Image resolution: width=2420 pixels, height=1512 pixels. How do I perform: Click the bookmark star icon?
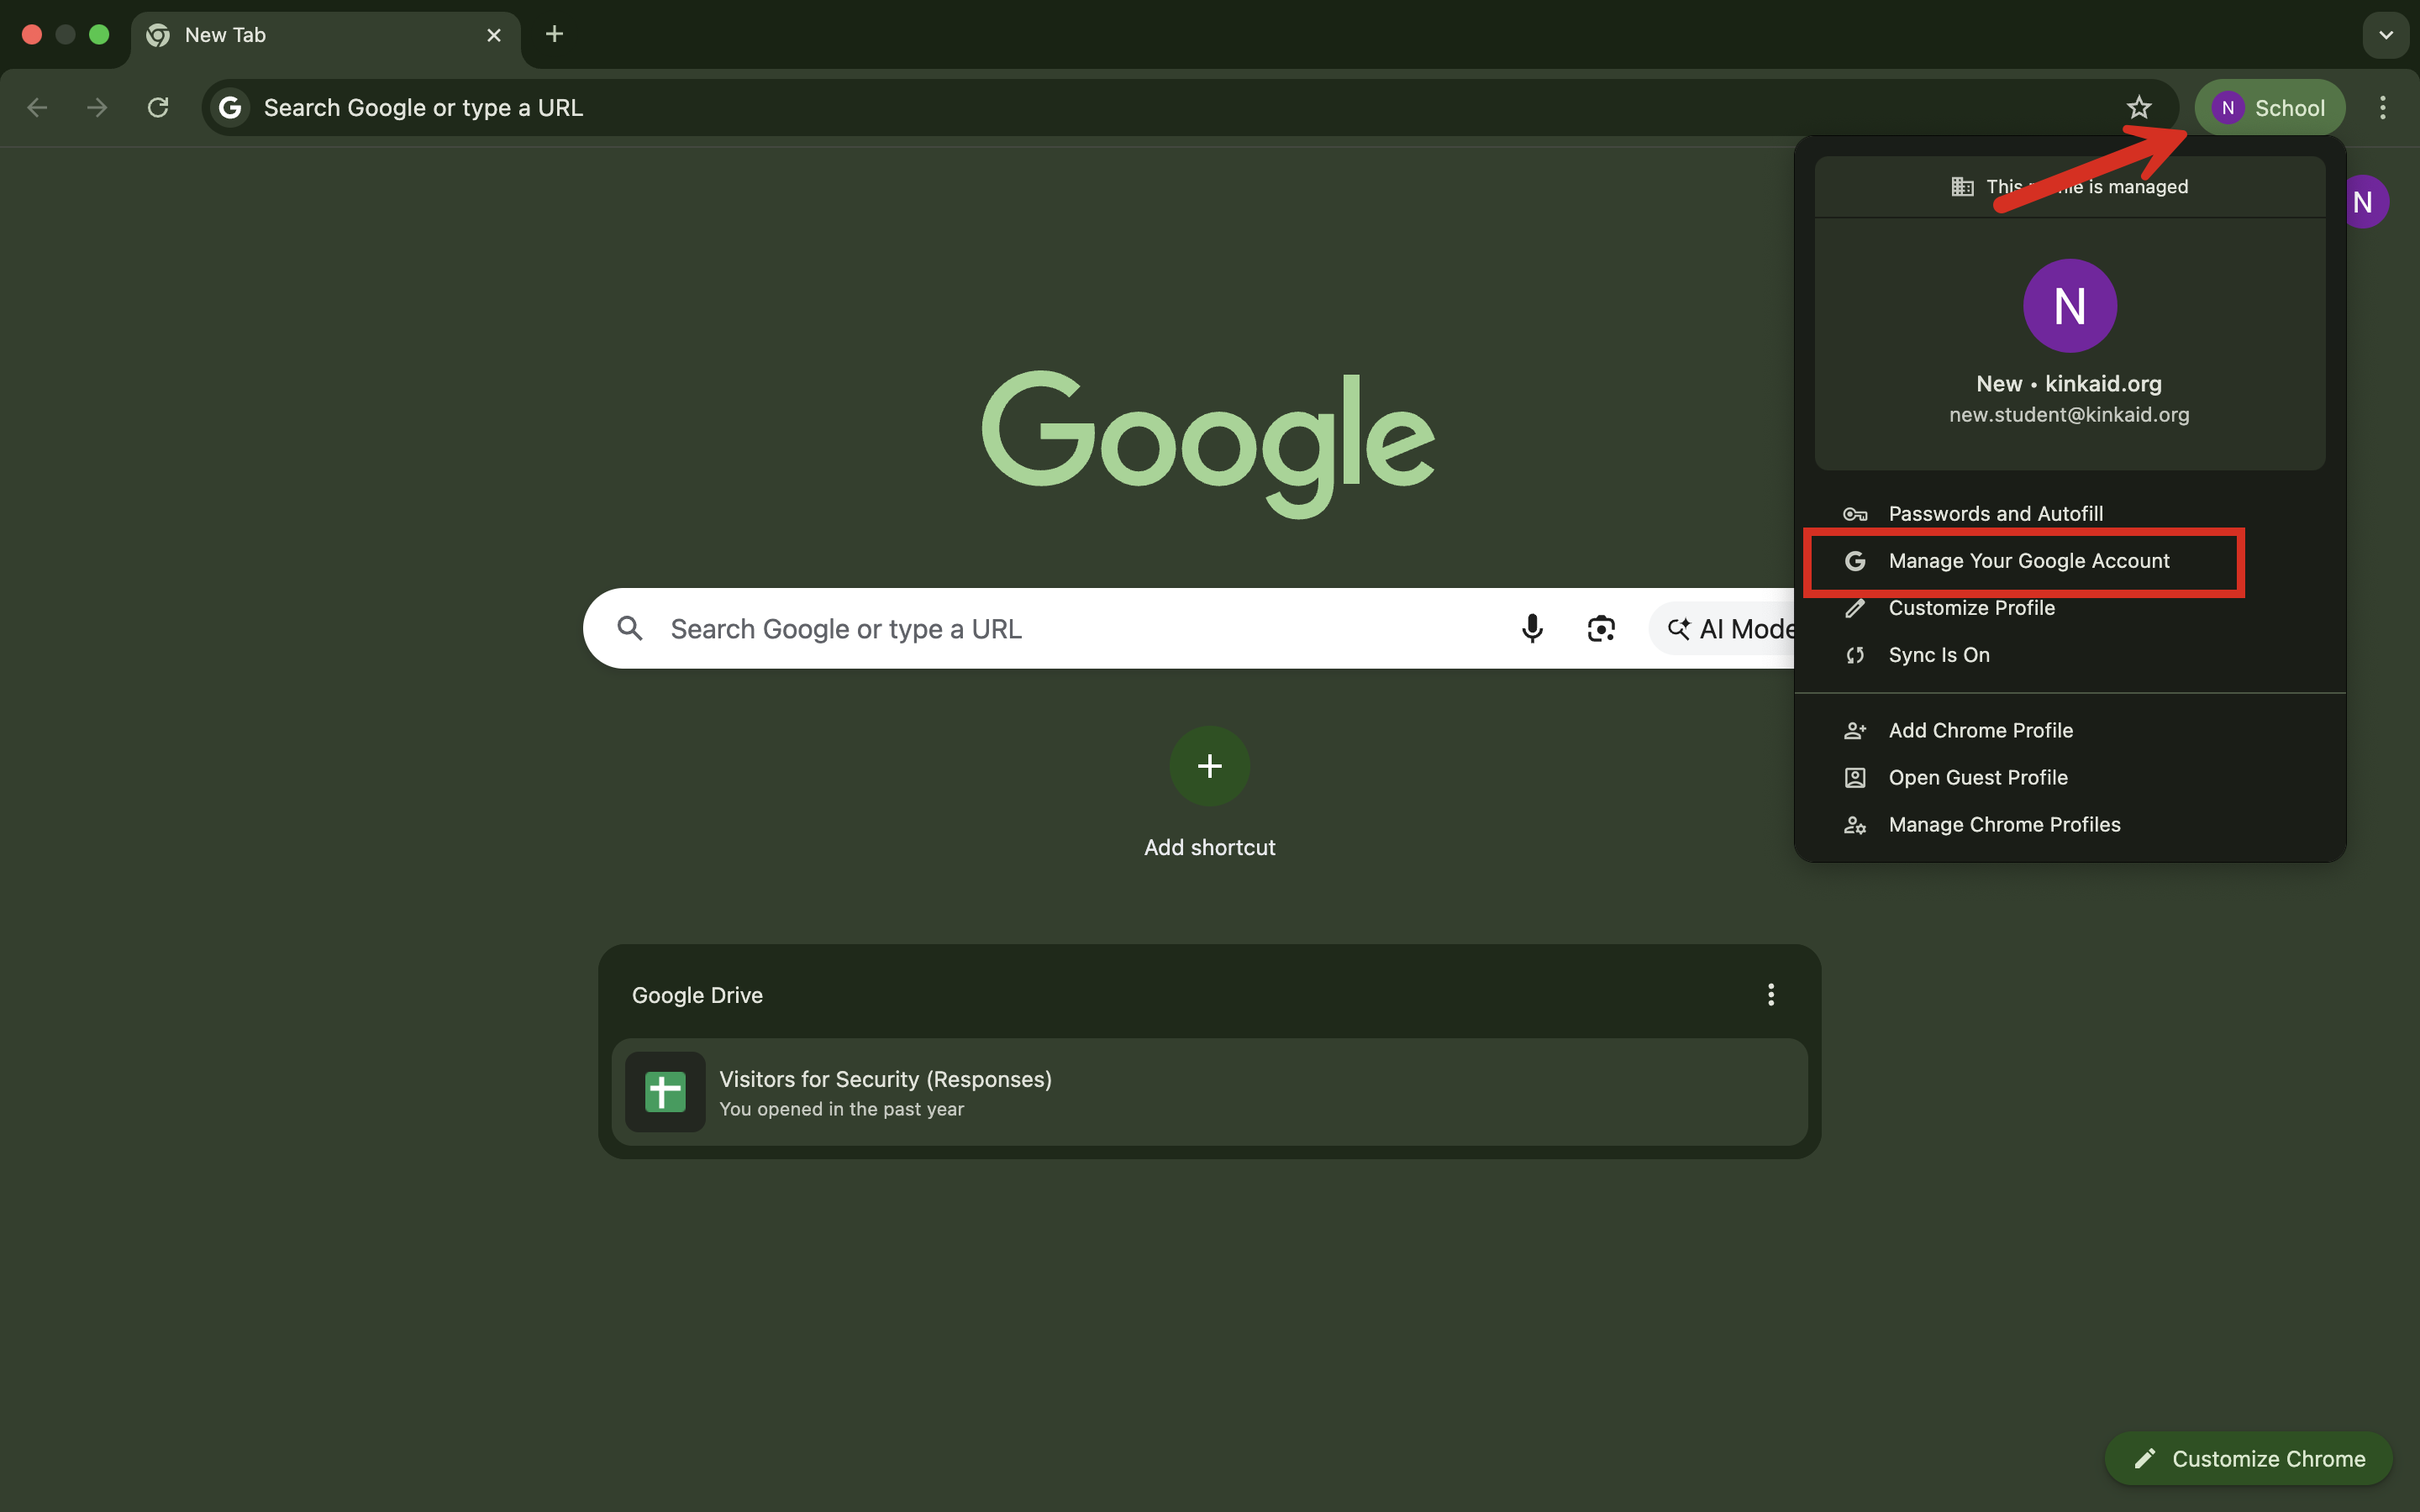(2138, 107)
